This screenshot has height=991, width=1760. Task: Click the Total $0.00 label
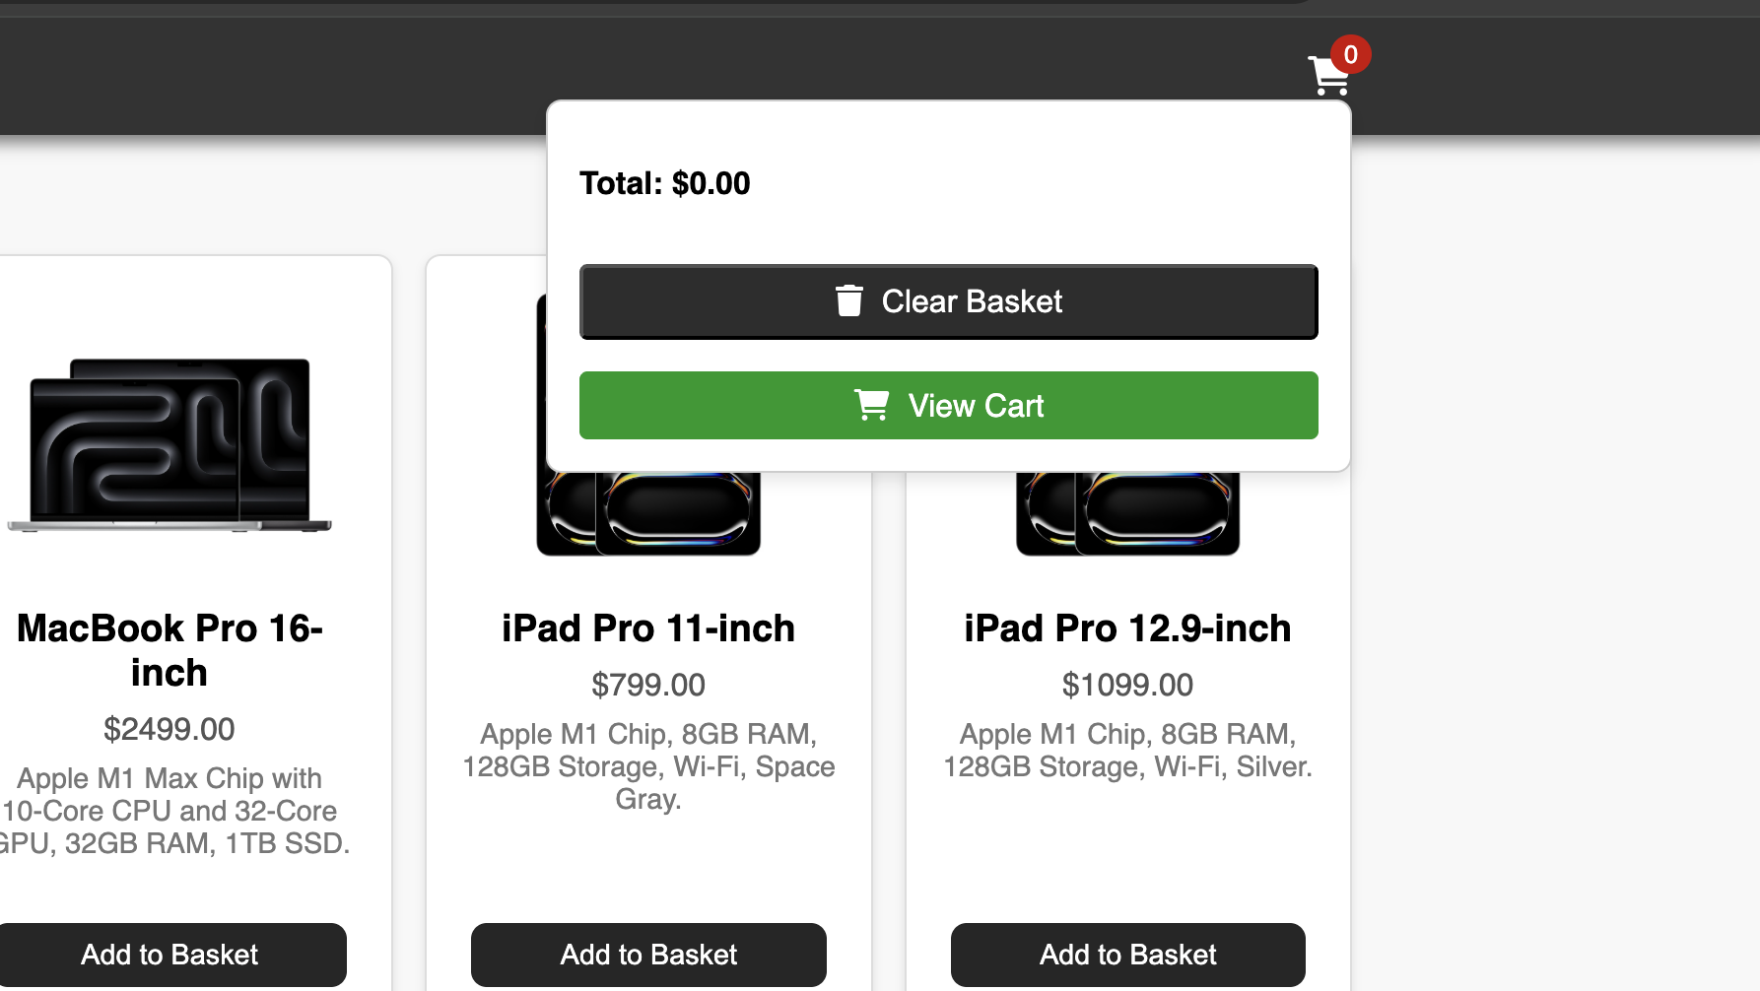coord(665,183)
